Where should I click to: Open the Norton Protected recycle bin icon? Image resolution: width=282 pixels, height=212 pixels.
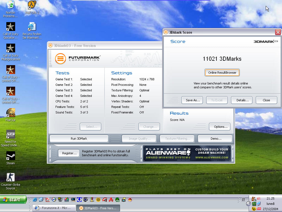[x=10, y=9]
